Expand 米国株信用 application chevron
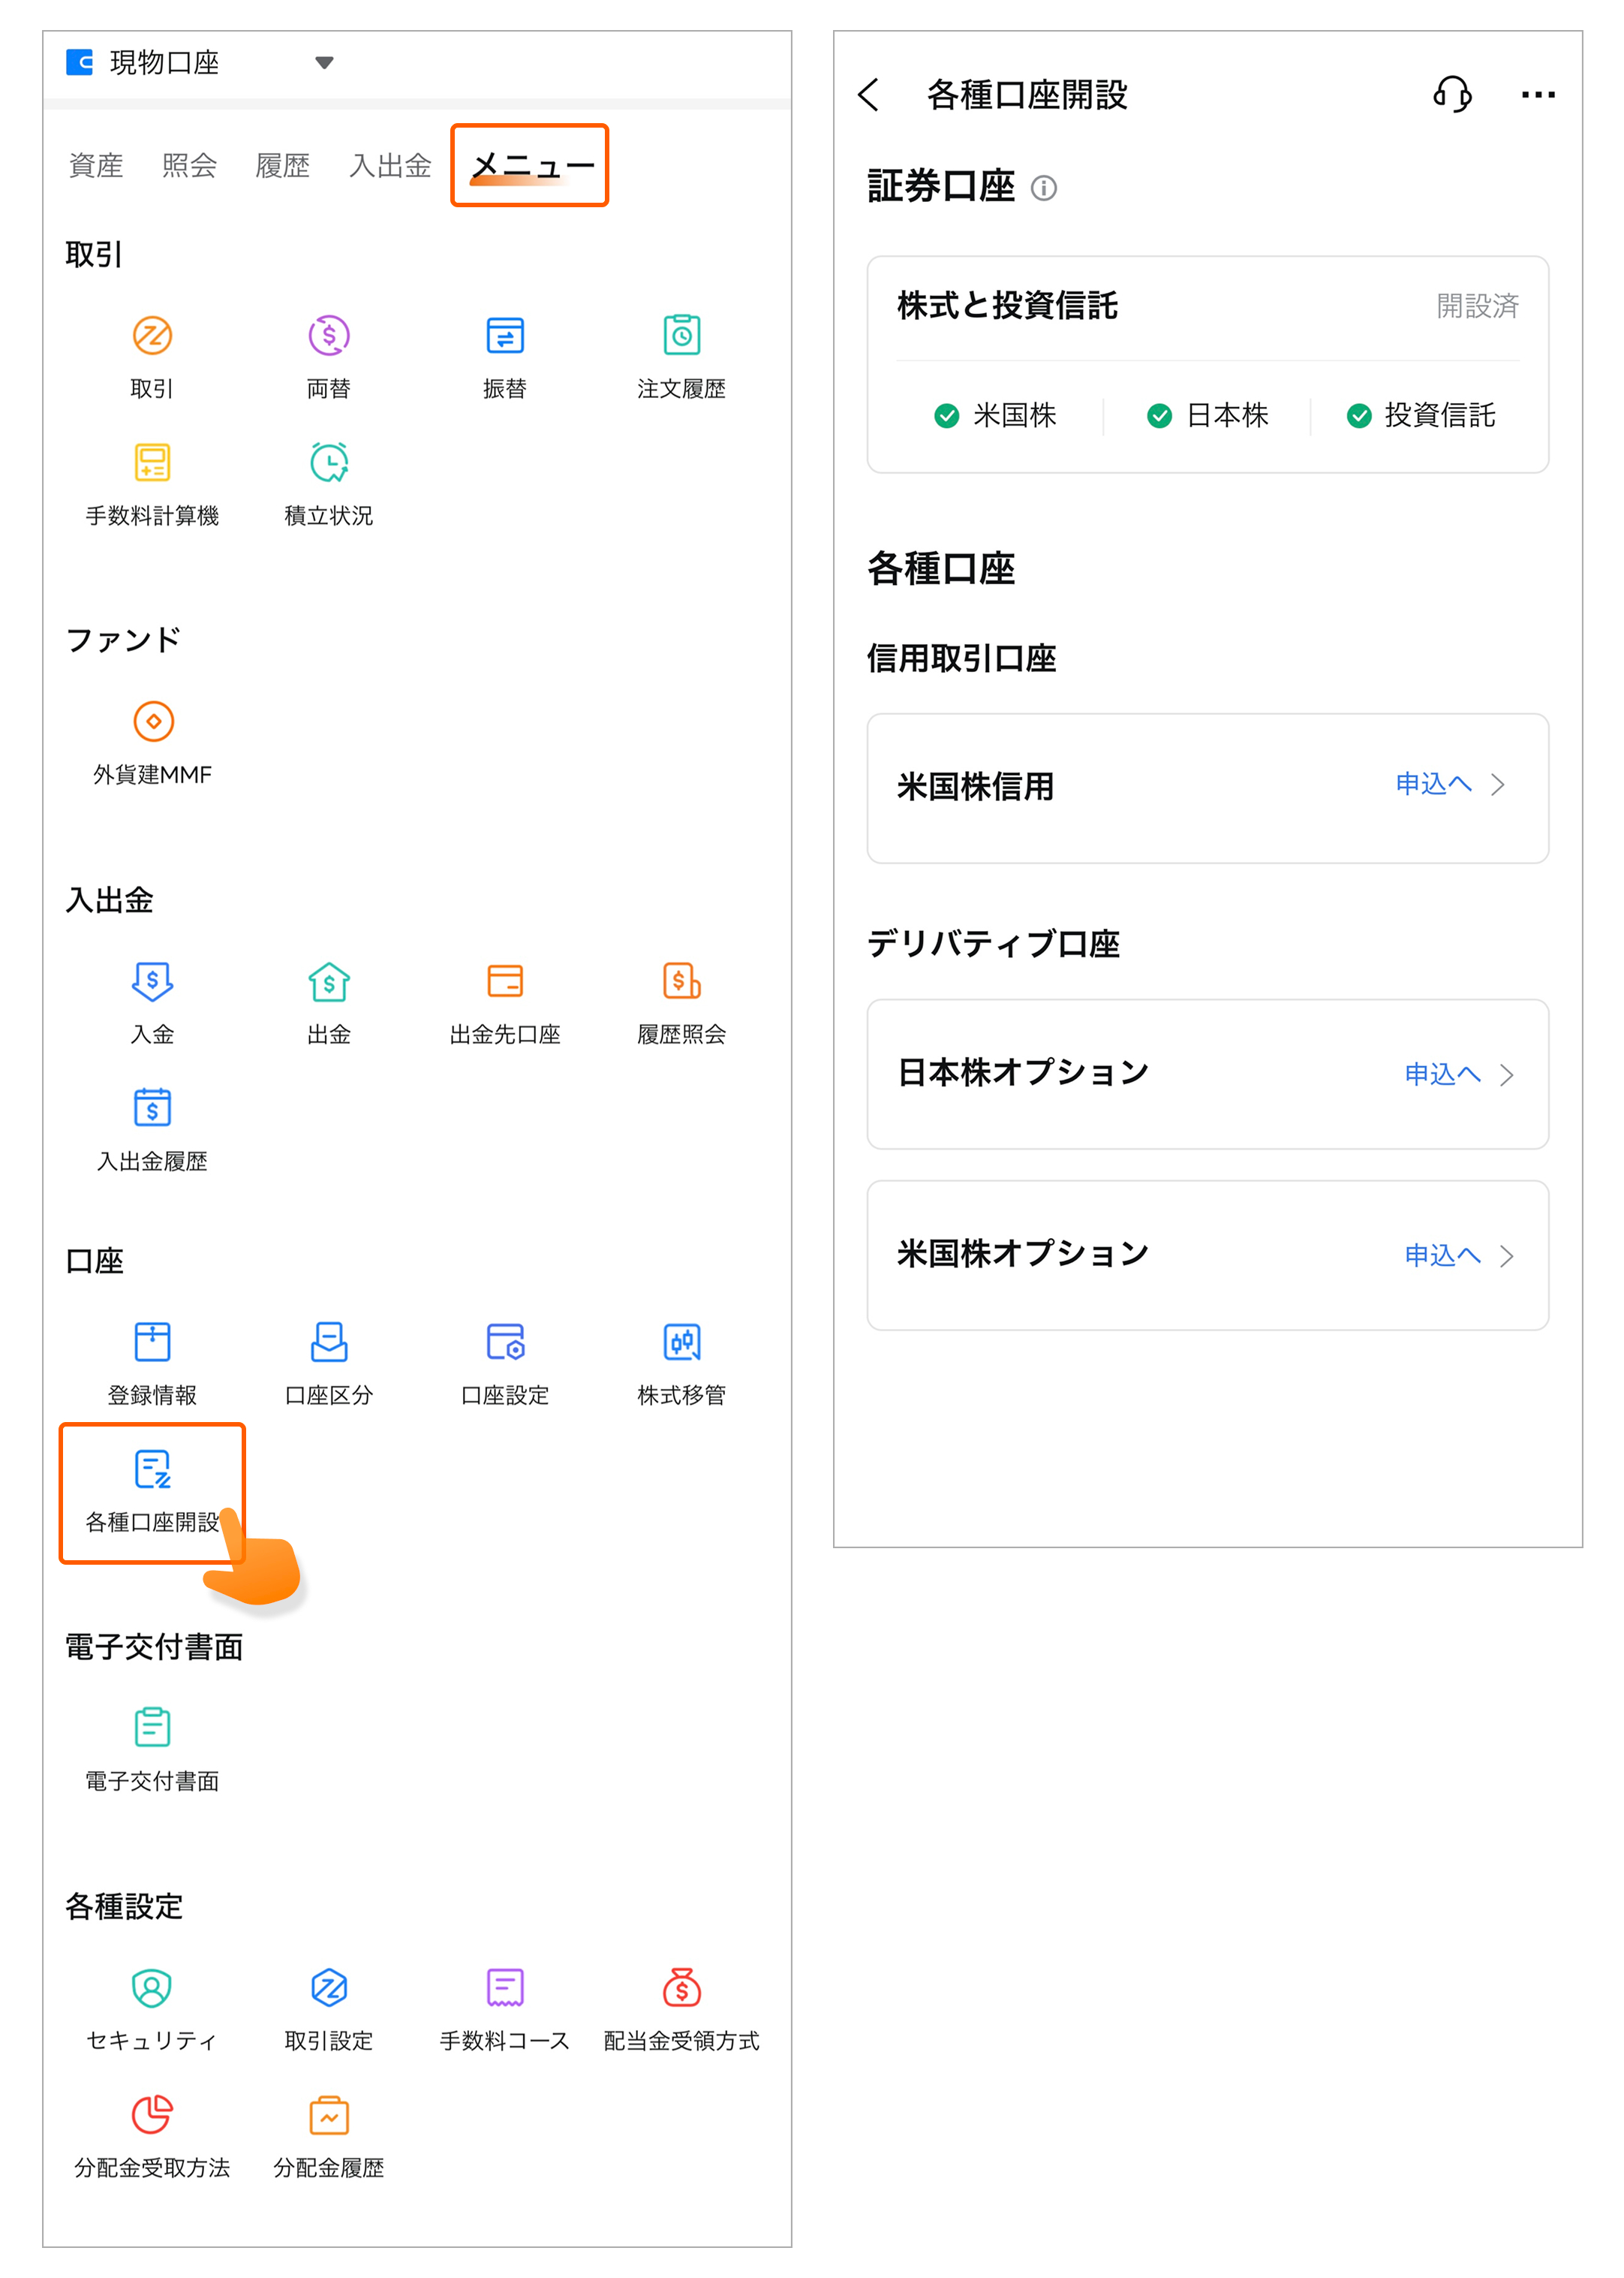1624x2278 pixels. pos(1498,785)
